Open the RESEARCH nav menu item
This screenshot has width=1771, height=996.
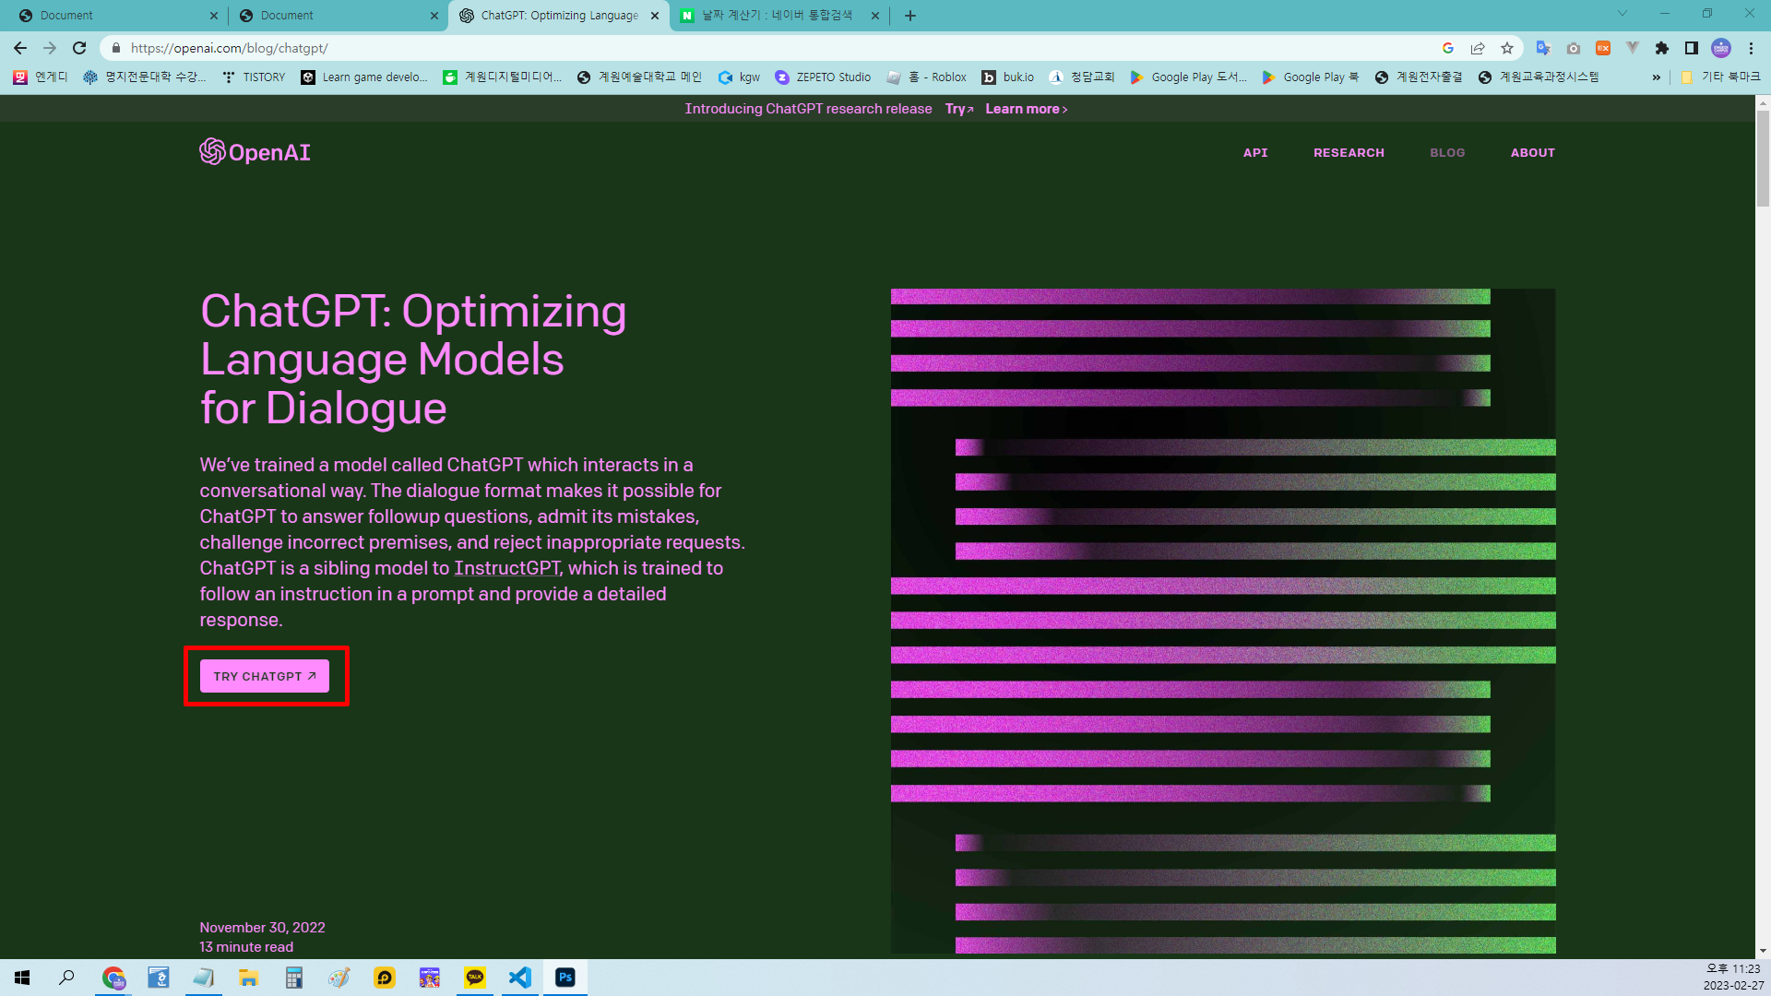click(x=1349, y=153)
